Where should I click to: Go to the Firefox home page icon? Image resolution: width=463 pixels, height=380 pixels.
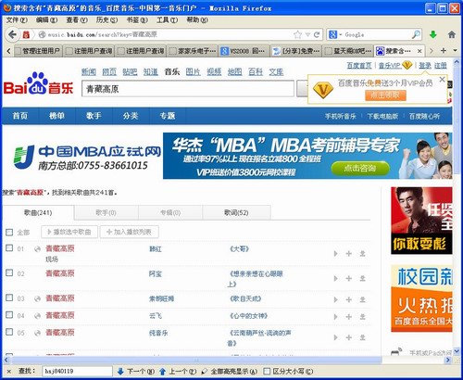tap(452, 34)
